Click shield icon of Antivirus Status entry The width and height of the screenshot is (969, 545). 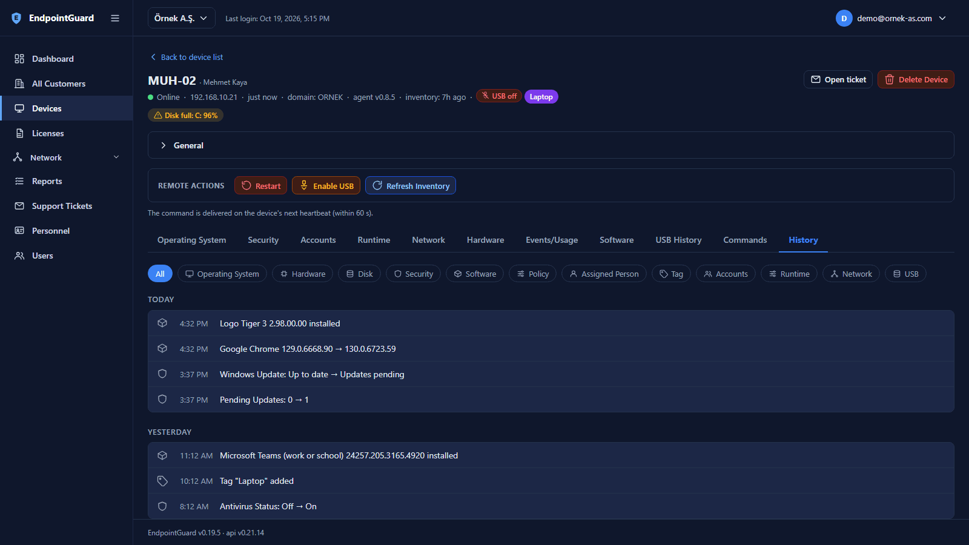point(162,506)
